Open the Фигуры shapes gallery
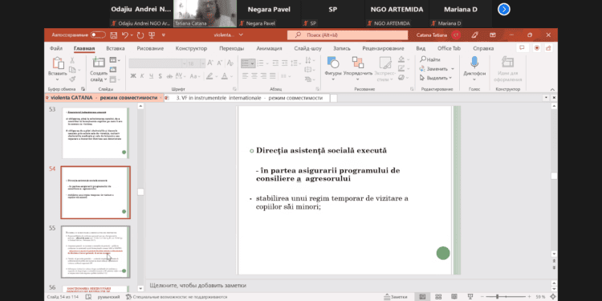The height and width of the screenshot is (301, 602). 333,69
